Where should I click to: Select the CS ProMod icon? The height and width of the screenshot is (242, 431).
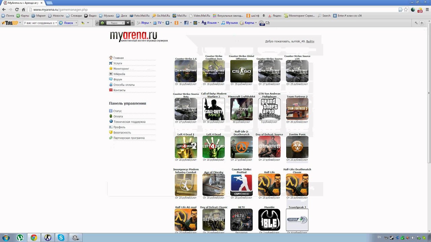point(241,185)
